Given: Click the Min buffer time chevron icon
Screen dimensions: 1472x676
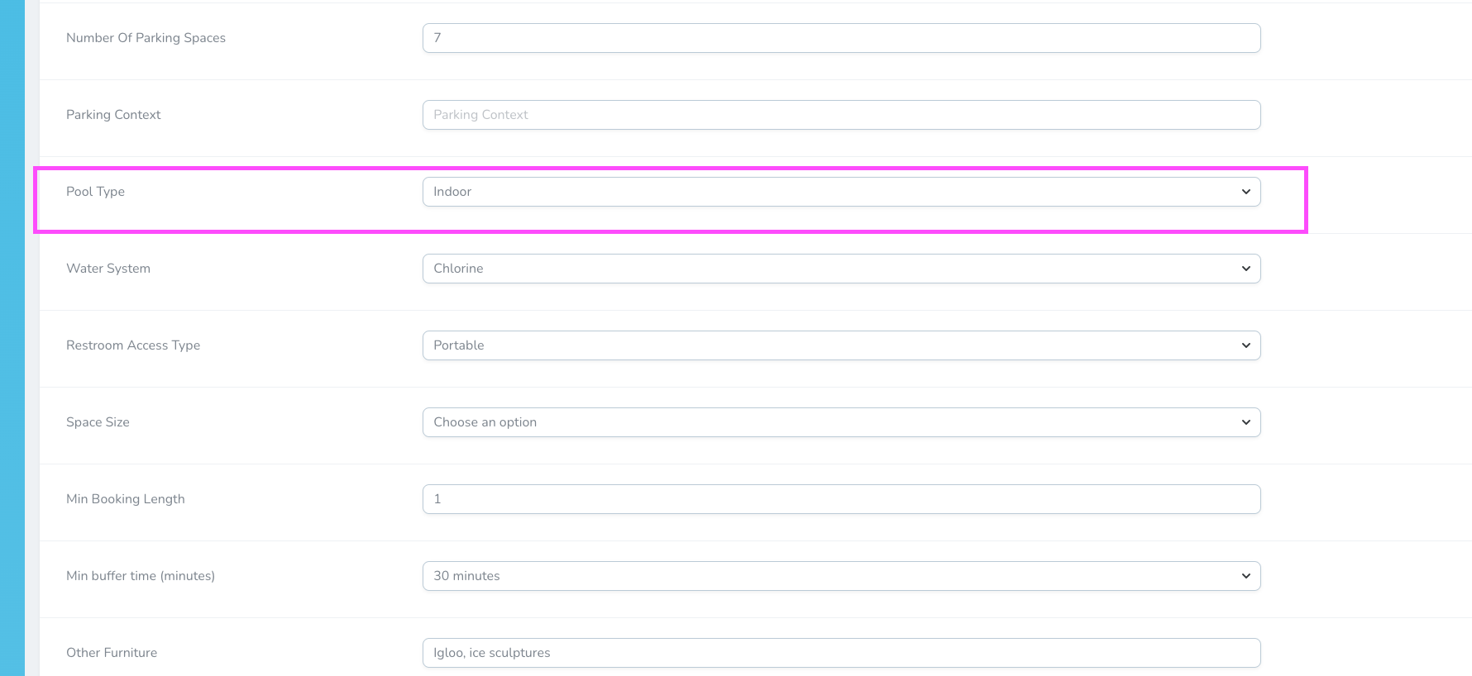Looking at the screenshot, I should point(1245,575).
